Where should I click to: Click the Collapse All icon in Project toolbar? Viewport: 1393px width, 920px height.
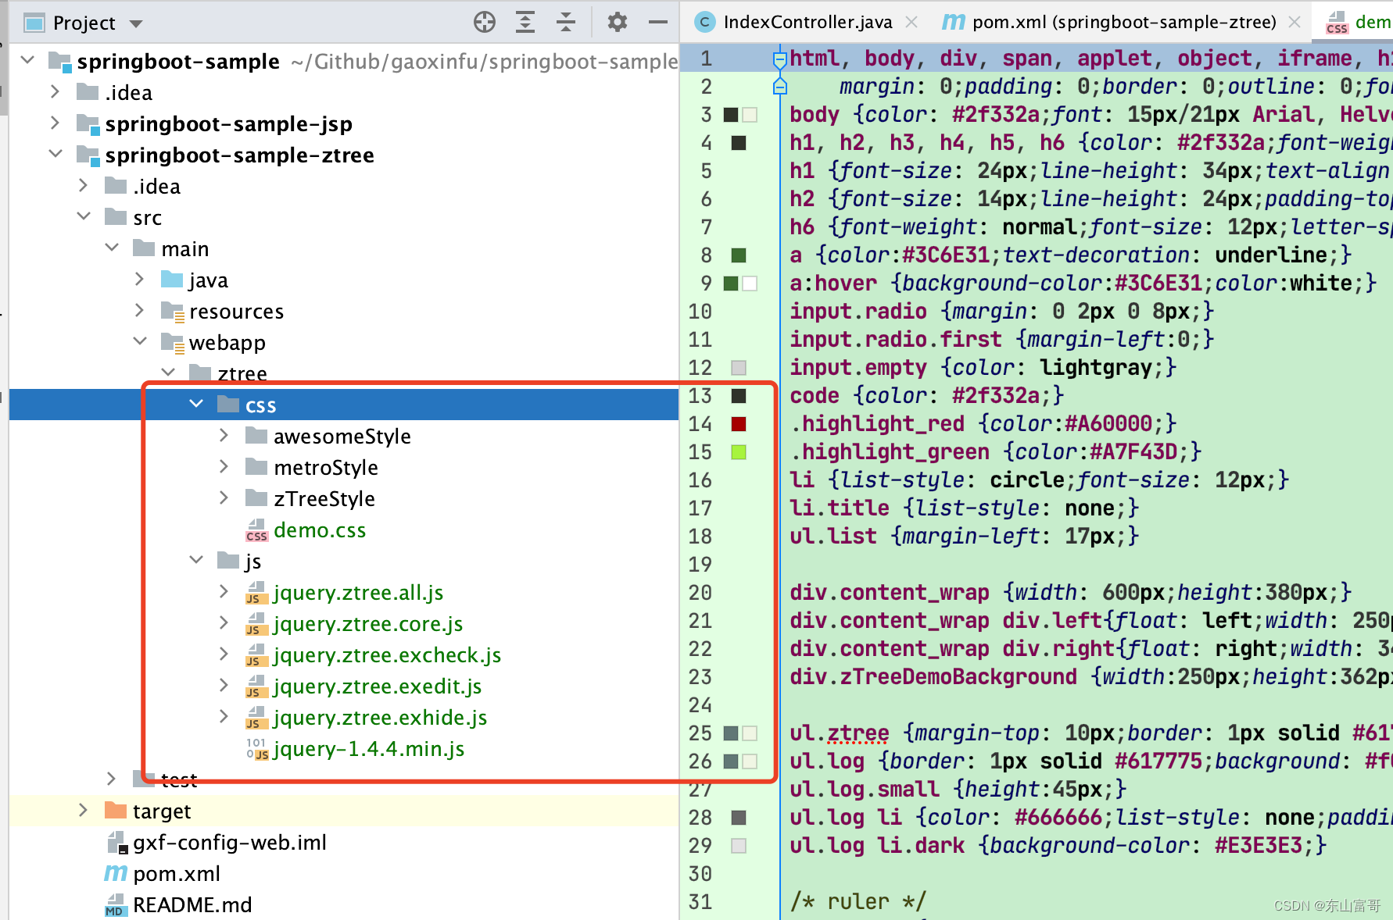pos(566,22)
